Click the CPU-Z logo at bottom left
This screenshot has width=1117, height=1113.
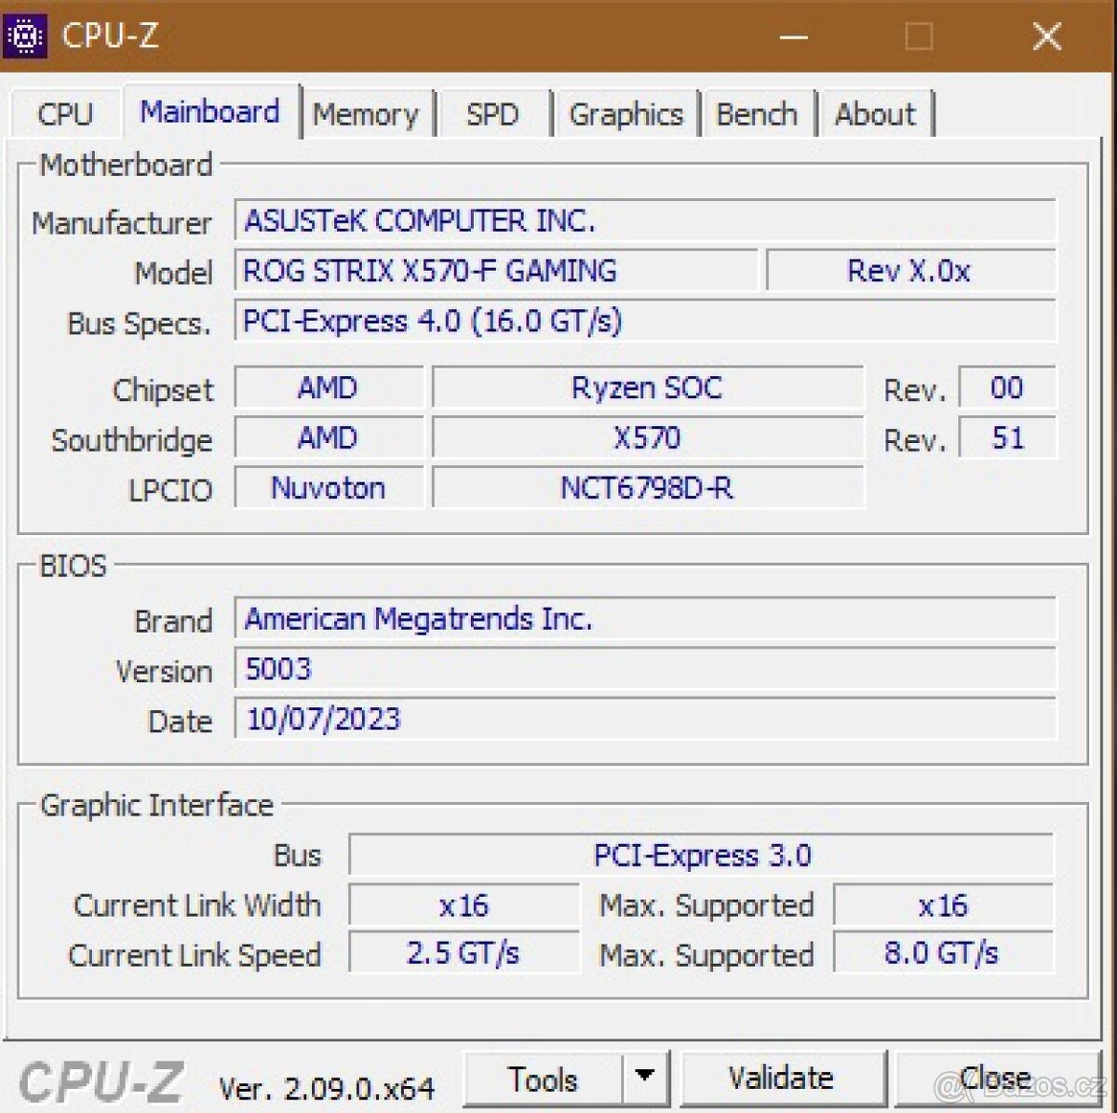[x=101, y=1082]
